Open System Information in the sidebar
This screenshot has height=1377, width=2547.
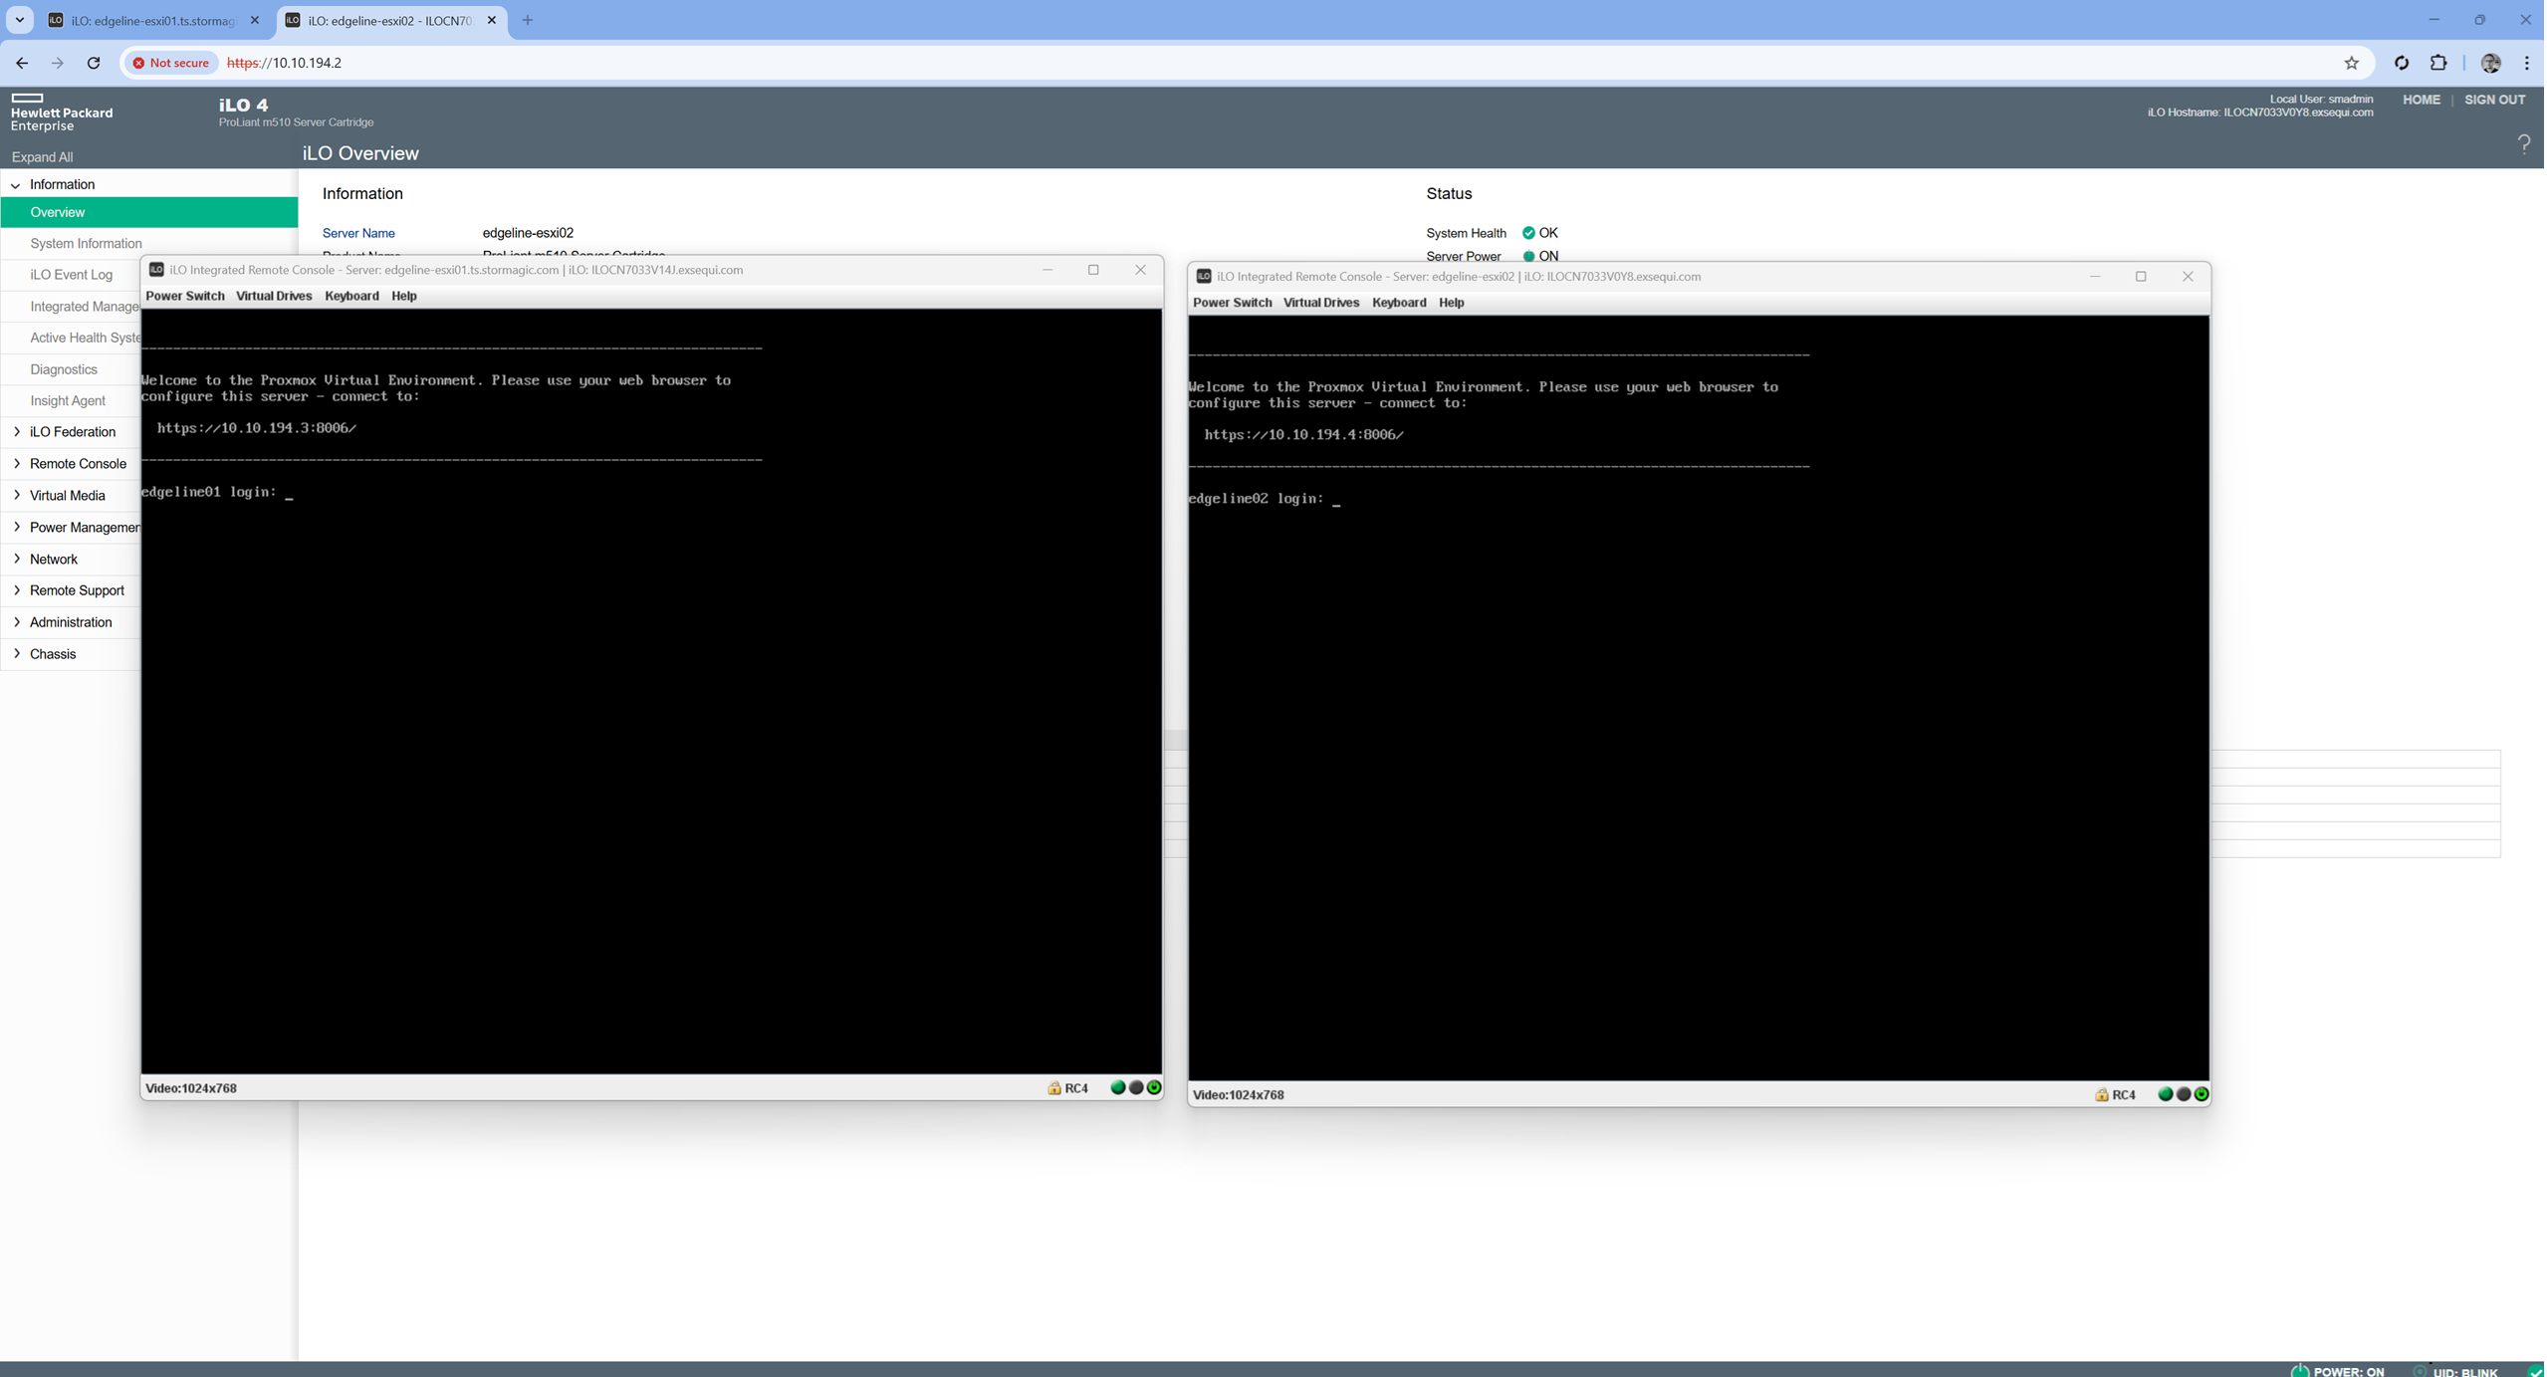click(86, 243)
